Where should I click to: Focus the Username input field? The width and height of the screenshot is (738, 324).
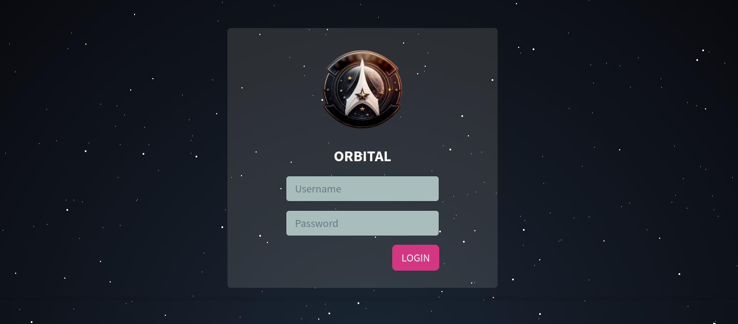coord(363,189)
